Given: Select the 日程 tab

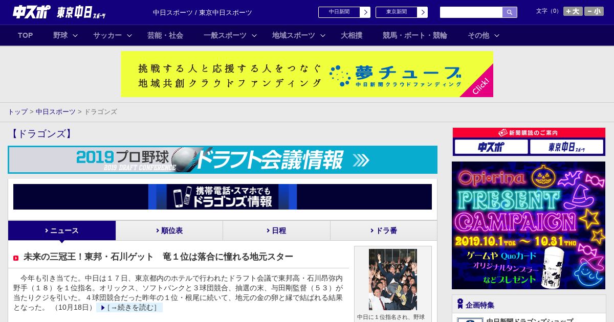Looking at the screenshot, I should [x=276, y=231].
